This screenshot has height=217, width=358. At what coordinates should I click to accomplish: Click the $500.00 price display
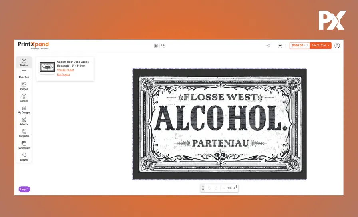298,46
